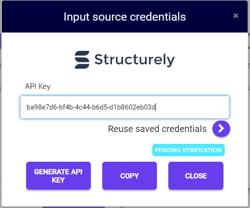Click the white chevron inside the purple circle
Viewport: 250px width, 208px height.
click(x=221, y=128)
